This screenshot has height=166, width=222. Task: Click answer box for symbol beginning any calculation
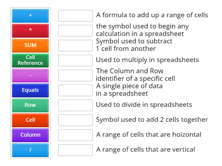75,31
